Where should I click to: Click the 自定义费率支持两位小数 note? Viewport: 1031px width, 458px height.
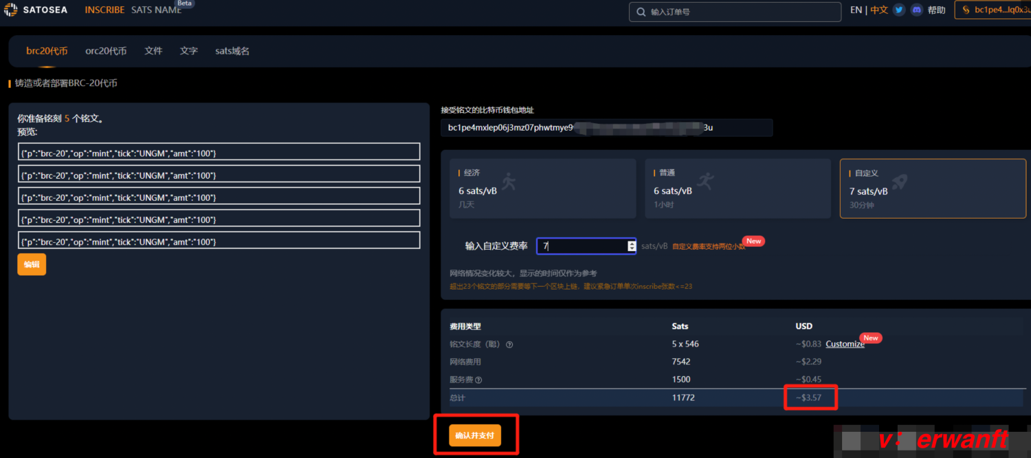(709, 246)
